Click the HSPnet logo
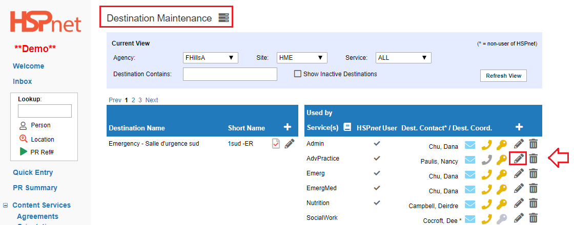This screenshot has height=225, width=574. (46, 22)
